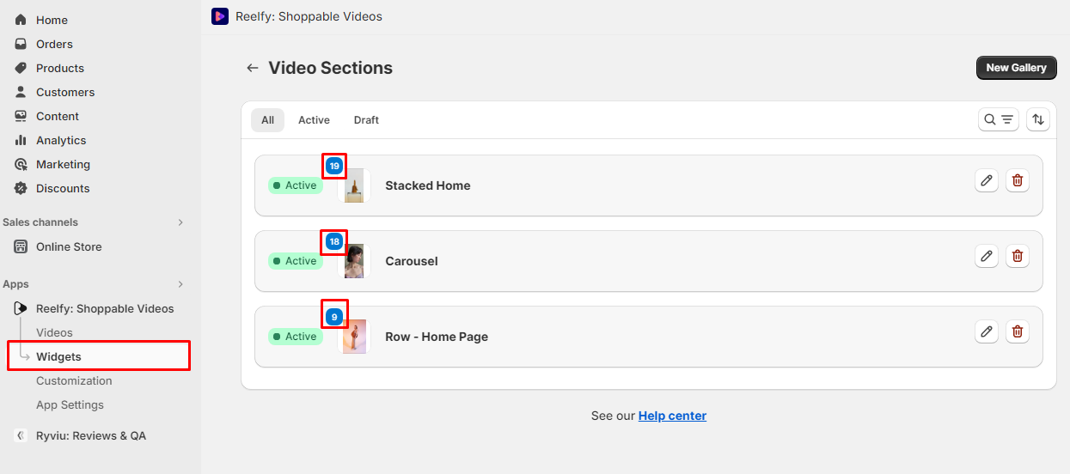Open Customization in the Reelfy submenu

(74, 380)
